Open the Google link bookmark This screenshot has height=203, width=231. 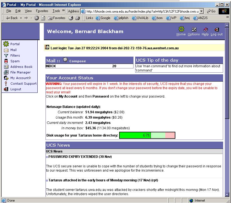[103, 18]
